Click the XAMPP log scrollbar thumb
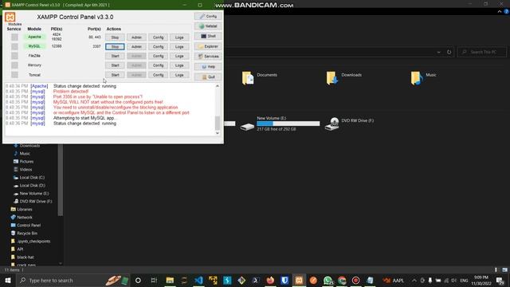 click(218, 123)
